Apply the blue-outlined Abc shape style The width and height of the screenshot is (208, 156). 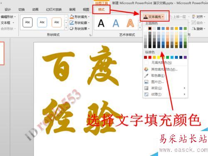pyautogui.click(x=42, y=22)
